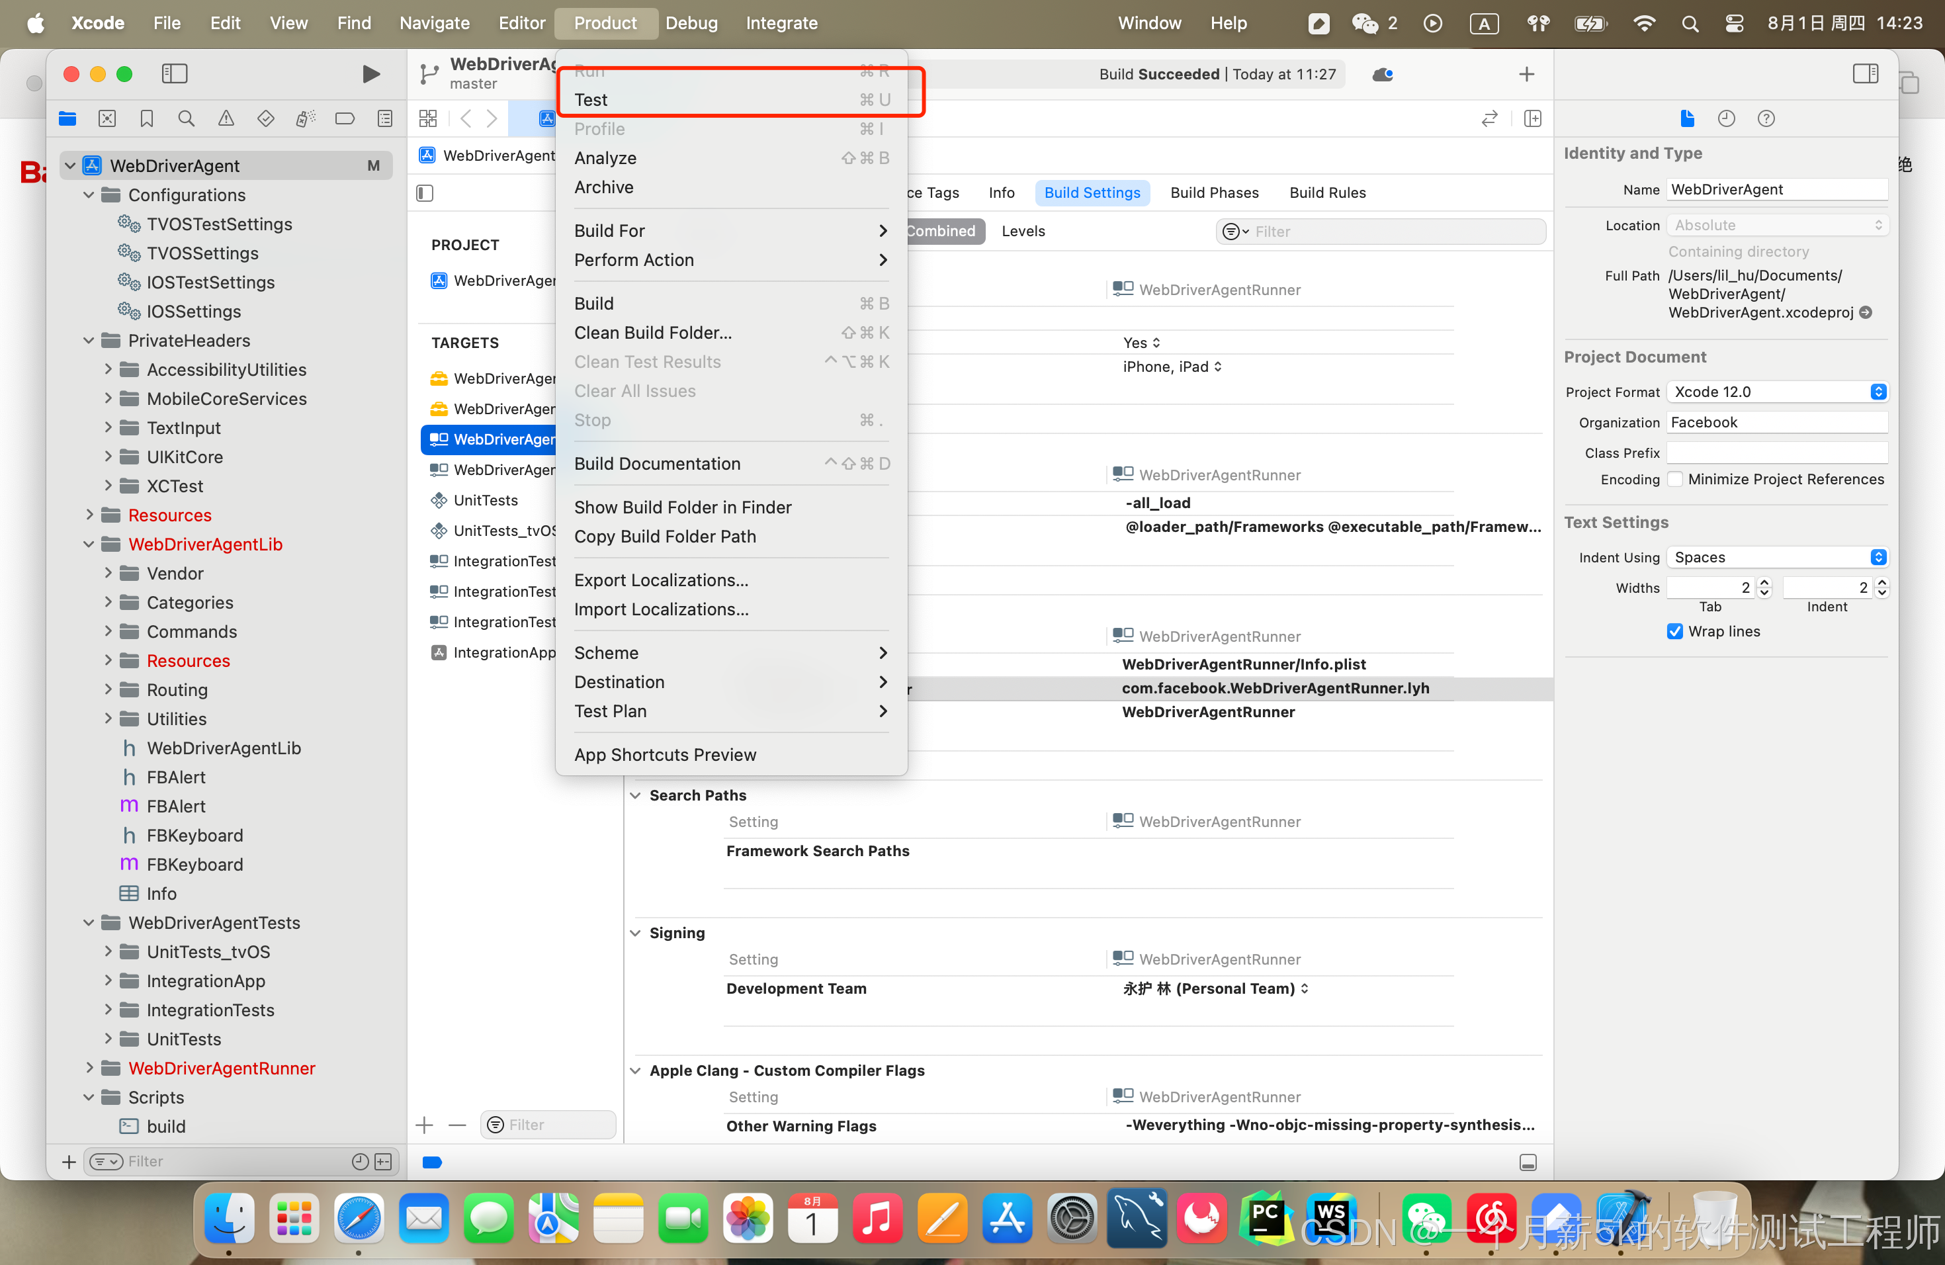Enable Minimize Project References checkbox

click(x=1675, y=480)
